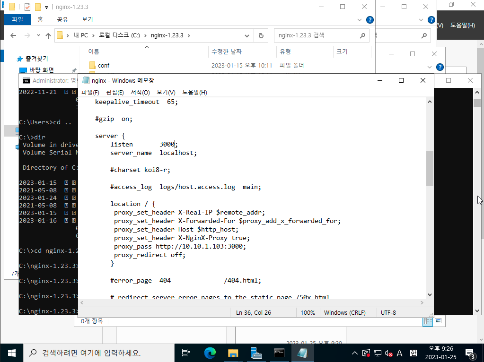
Task: Sort by 유형 column header
Action: coord(285,52)
